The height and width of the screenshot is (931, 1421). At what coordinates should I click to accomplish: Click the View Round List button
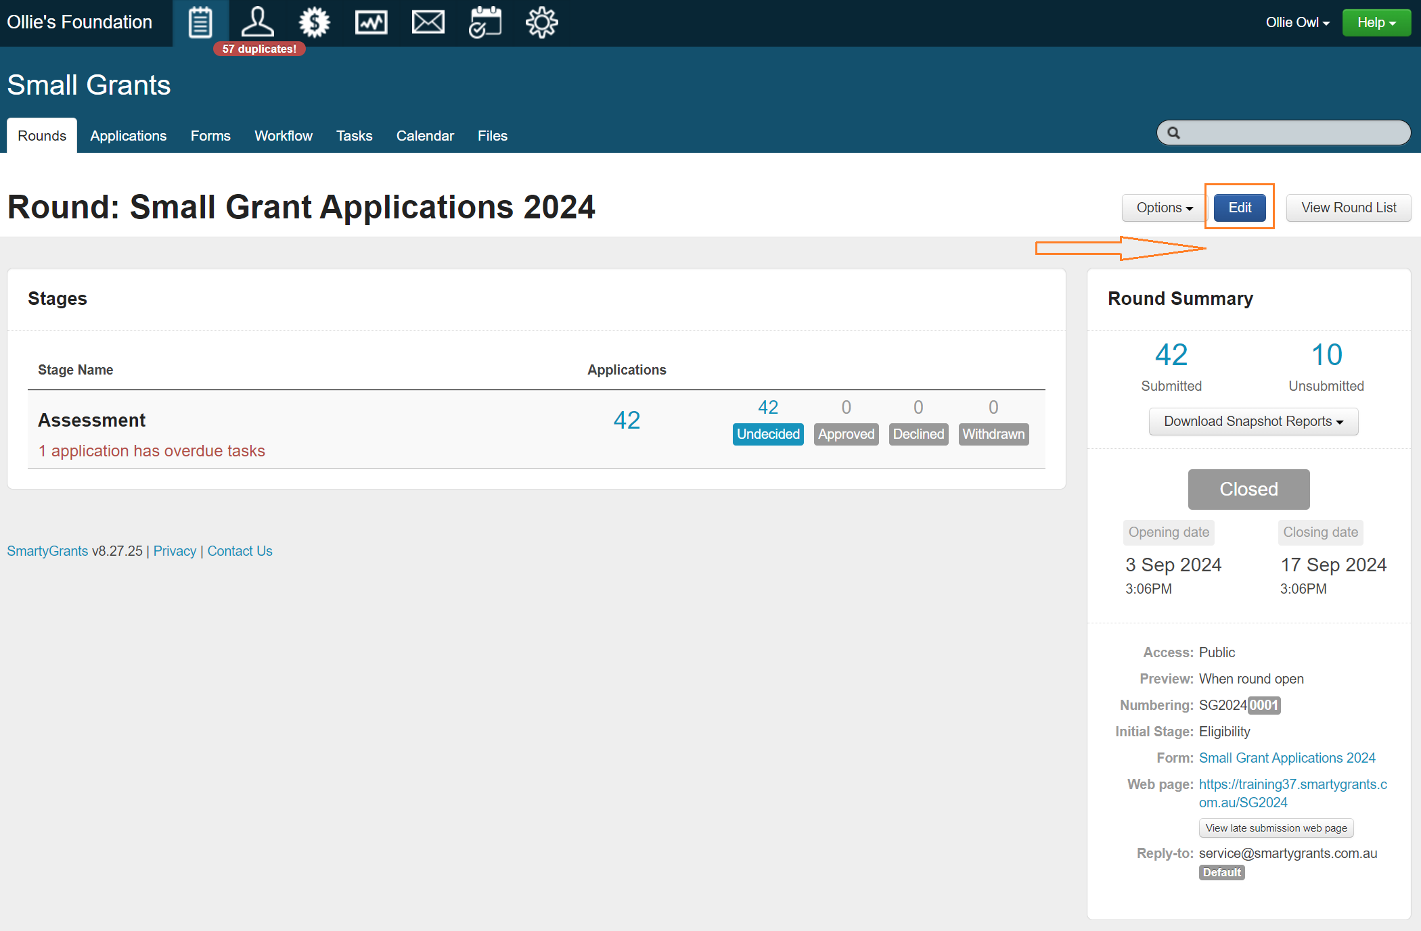click(1348, 208)
